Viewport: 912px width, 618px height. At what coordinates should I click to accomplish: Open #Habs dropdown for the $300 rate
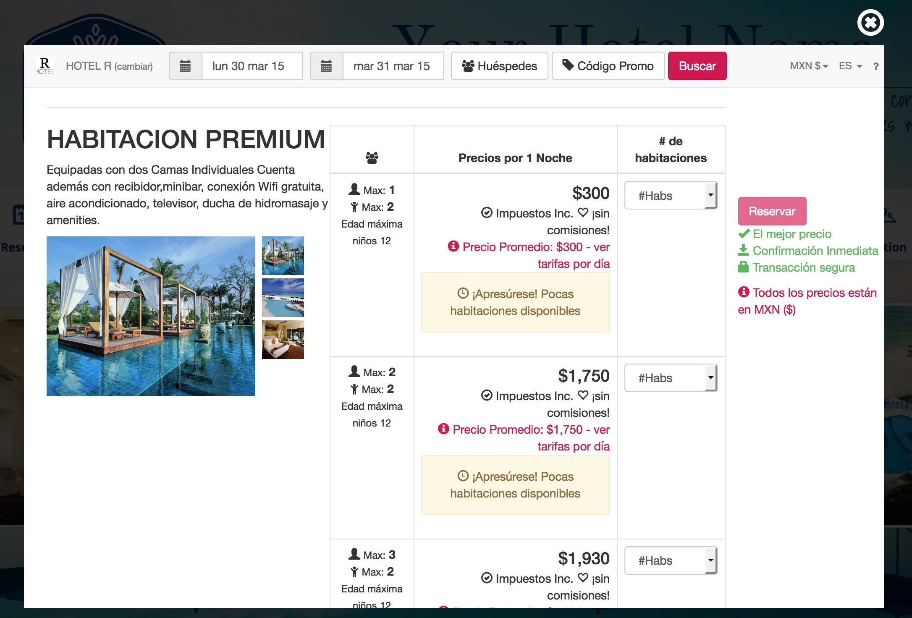(671, 195)
